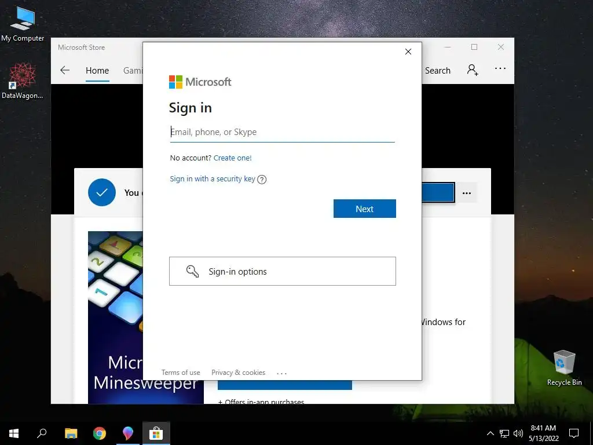Open network status tray icon
The image size is (593, 445).
(504, 433)
